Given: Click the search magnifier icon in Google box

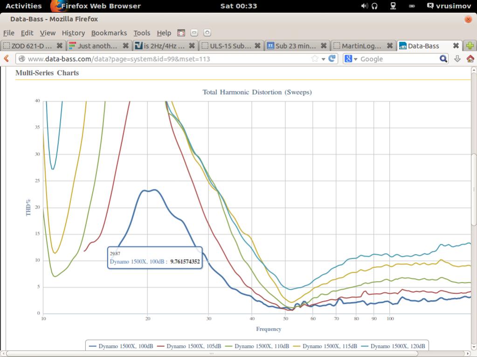Looking at the screenshot, I should pos(443,59).
